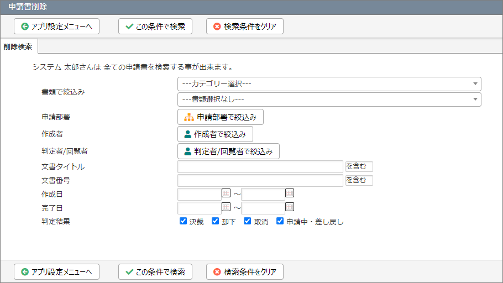Open calendar for 作成日 end date
Viewport: 503px width, 283px height.
tap(290, 193)
